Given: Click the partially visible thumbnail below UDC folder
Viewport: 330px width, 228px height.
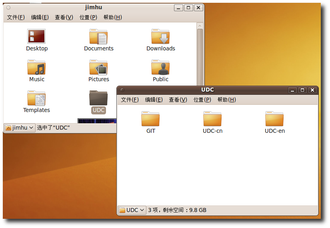Looking at the screenshot, I should click(97, 121).
